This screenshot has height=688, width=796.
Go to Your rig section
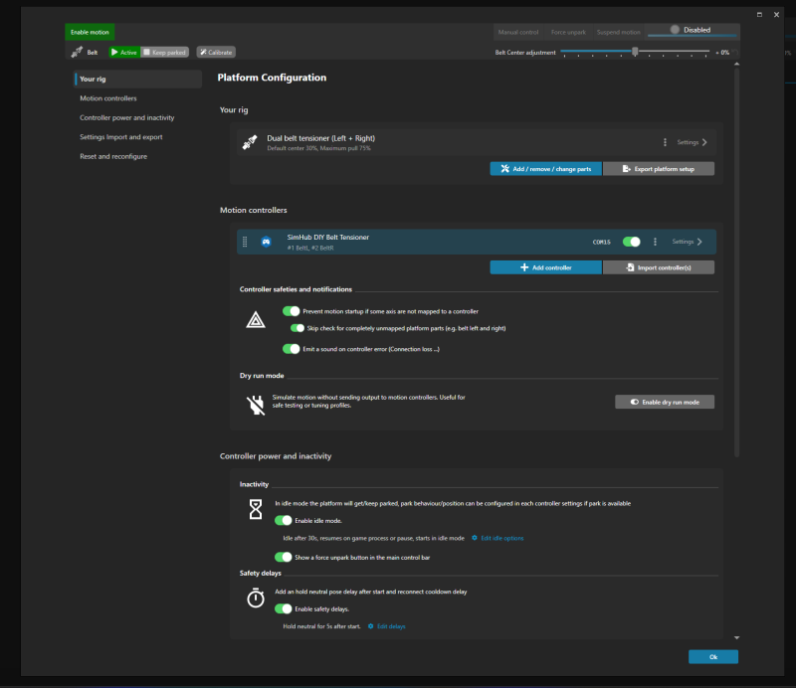pyautogui.click(x=138, y=80)
